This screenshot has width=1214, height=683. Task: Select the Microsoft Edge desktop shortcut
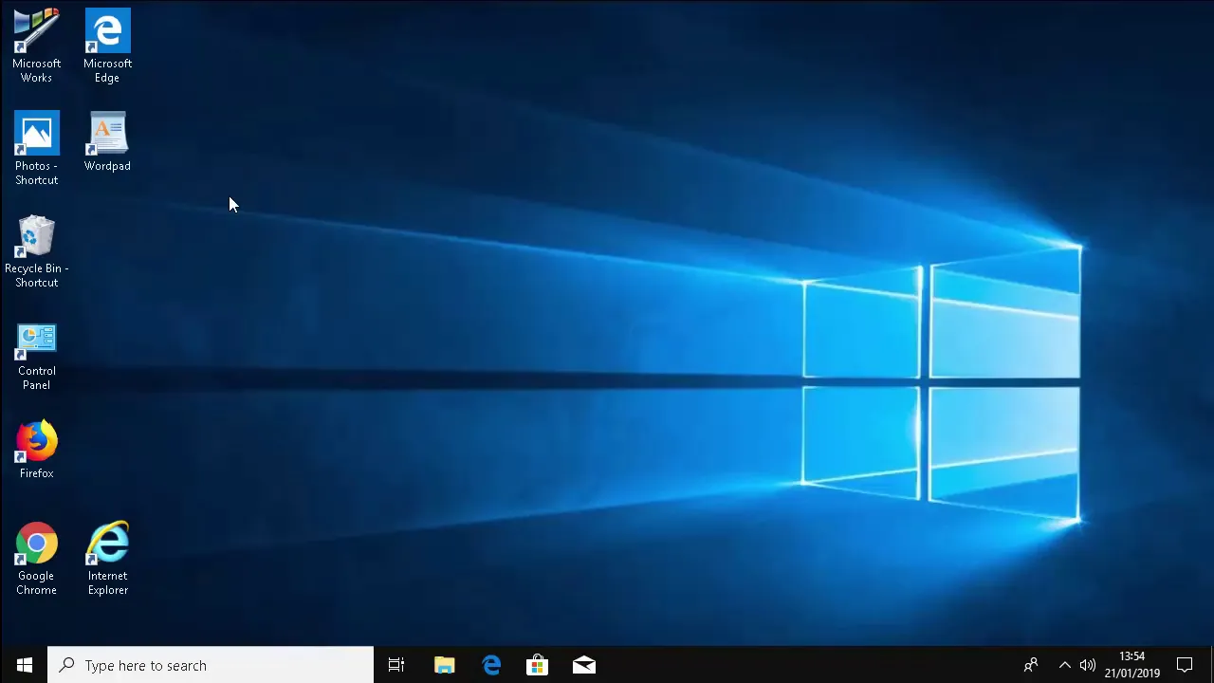pos(107,46)
